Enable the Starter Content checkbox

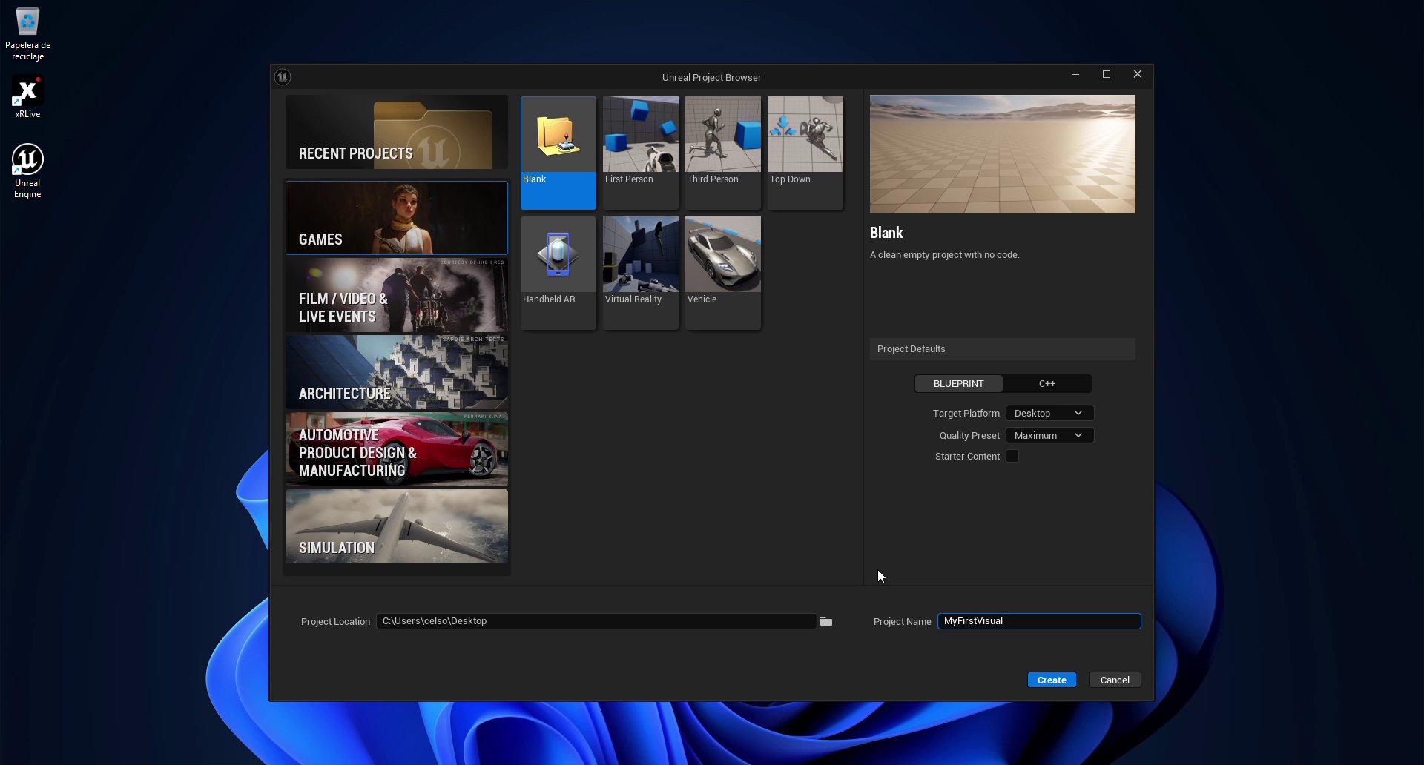[1012, 456]
